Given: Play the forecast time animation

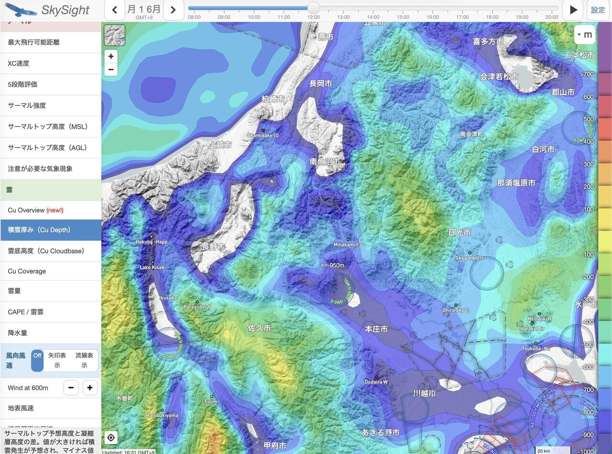Looking at the screenshot, I should click(x=573, y=10).
